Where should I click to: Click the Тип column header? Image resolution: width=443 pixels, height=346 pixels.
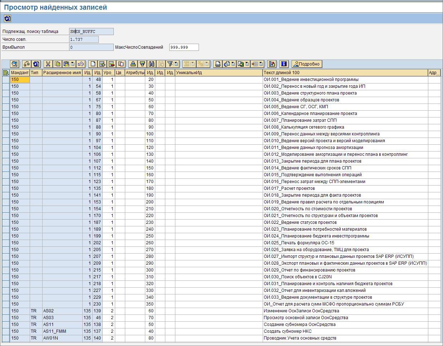click(36, 73)
